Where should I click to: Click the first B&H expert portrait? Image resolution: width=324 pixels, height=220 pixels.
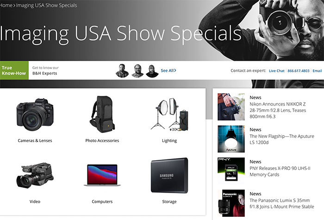pyautogui.click(x=122, y=71)
